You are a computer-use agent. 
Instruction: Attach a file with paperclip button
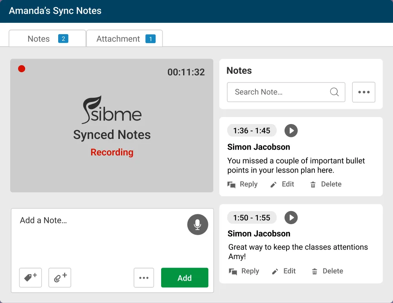(60, 278)
